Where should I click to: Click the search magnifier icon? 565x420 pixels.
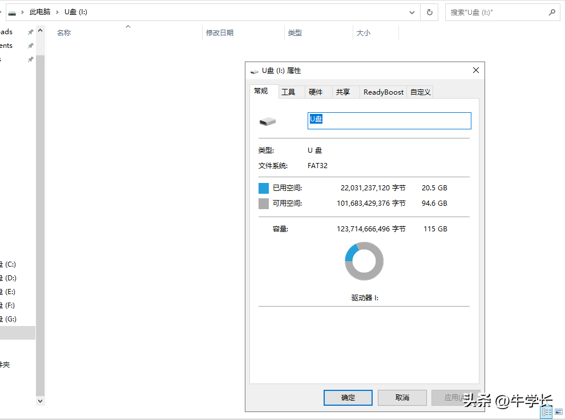click(x=552, y=12)
